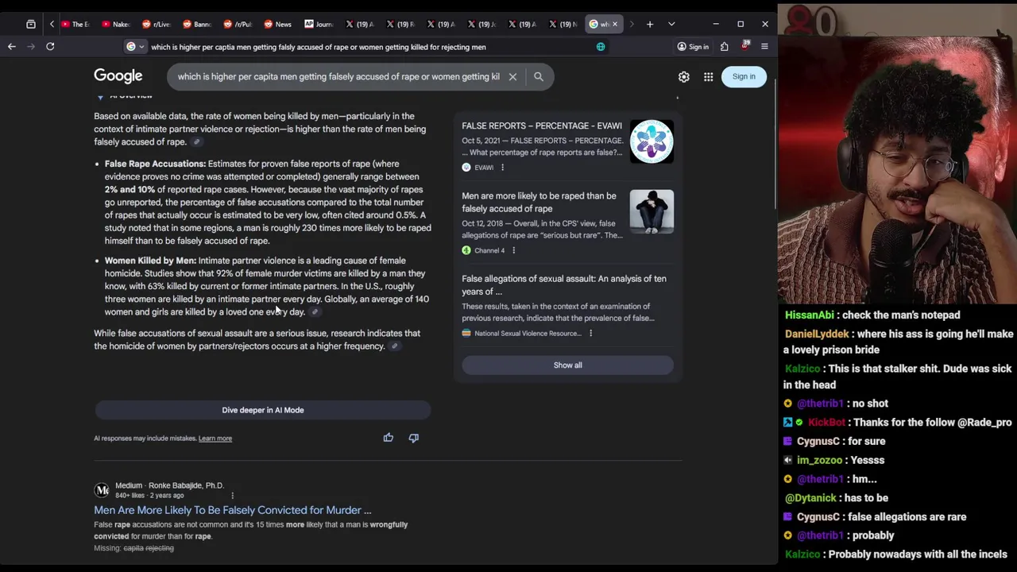1017x572 pixels.
Task: Open Google quick settings gear
Action: [x=684, y=77]
